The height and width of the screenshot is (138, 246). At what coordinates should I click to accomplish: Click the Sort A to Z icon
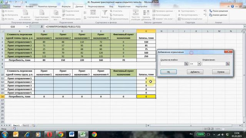pyautogui.click(x=85, y=13)
